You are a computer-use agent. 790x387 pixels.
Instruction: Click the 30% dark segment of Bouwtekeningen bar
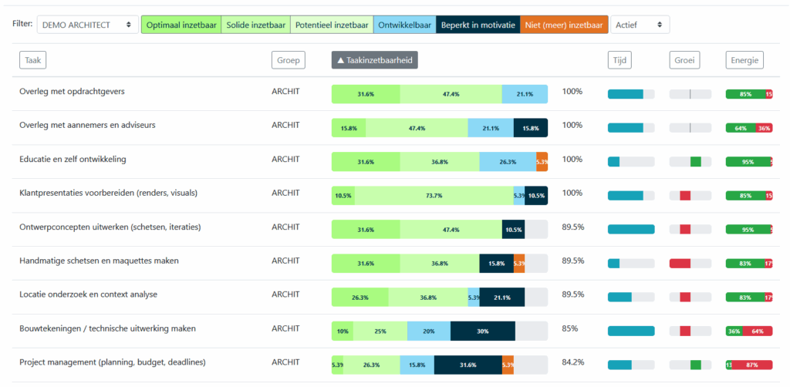[x=482, y=331]
